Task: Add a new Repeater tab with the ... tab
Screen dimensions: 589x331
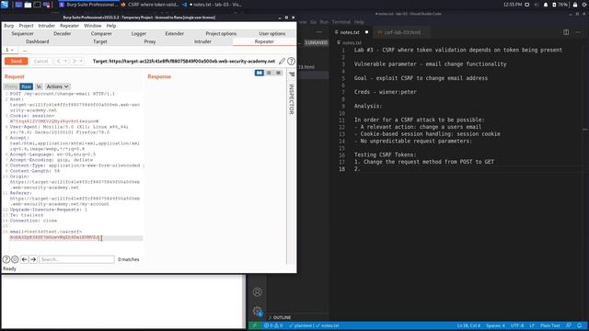Action: (25, 50)
